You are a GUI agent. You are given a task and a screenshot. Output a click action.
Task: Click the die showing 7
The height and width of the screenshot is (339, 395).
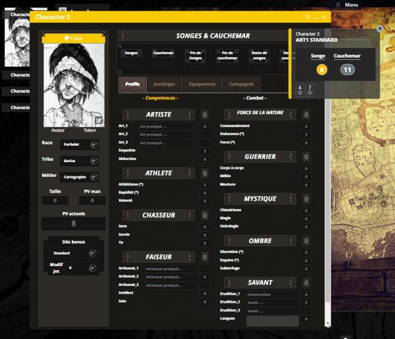click(x=310, y=90)
